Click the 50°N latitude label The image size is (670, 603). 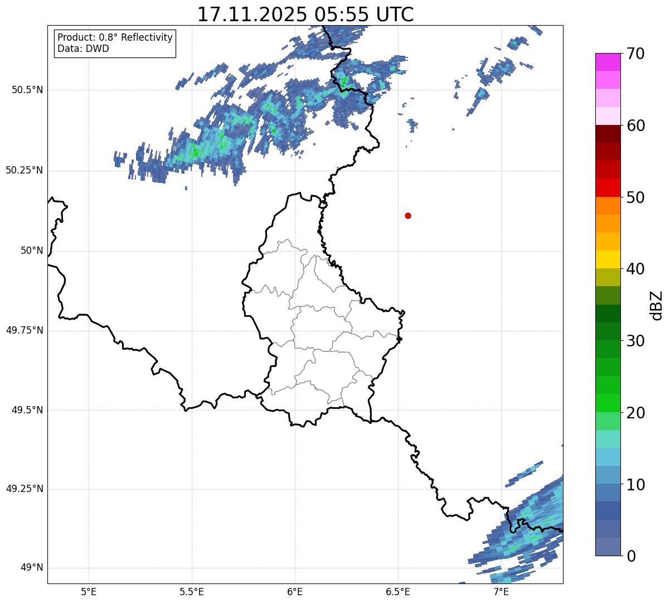click(x=32, y=250)
